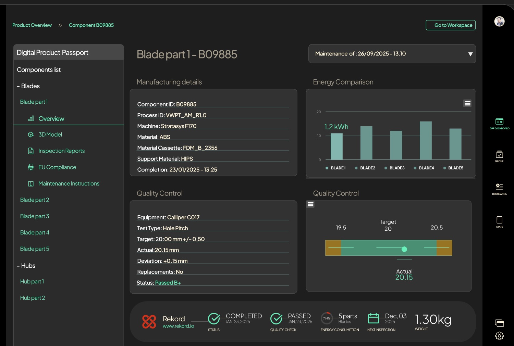Navigate to Product Overview breadcrumb
Screen dimensions: 514x346
pyautogui.click(x=32, y=25)
